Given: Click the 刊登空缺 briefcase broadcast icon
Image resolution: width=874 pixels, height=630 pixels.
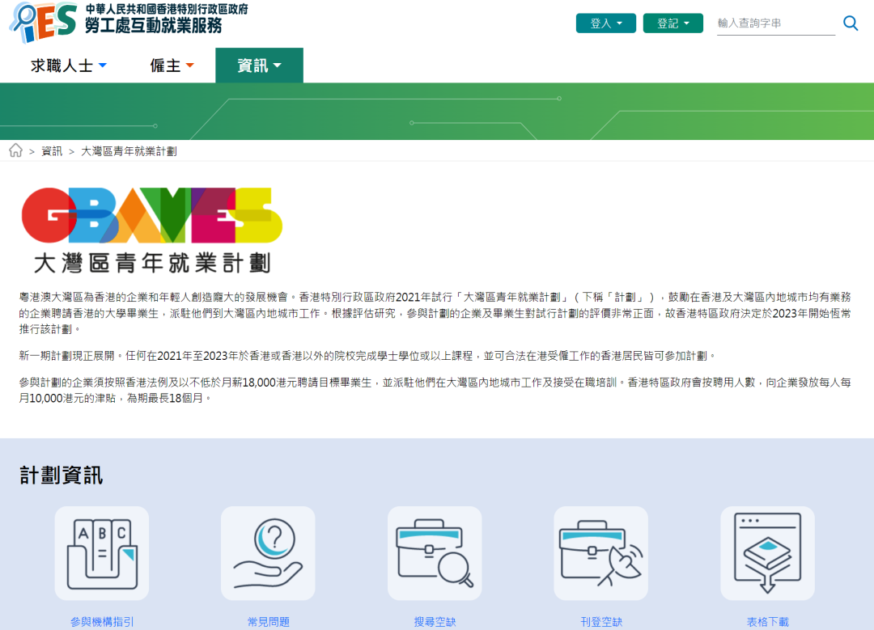Looking at the screenshot, I should click(600, 553).
